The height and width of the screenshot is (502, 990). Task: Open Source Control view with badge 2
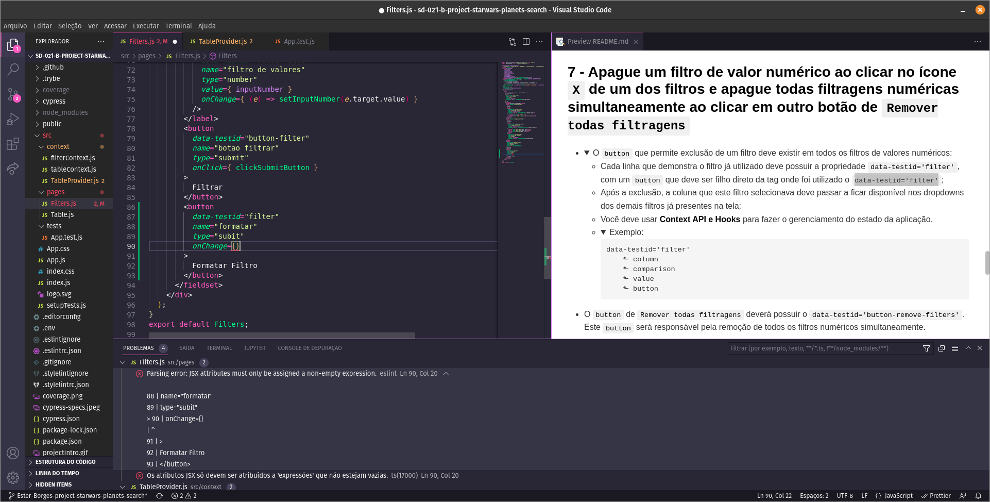click(x=13, y=94)
